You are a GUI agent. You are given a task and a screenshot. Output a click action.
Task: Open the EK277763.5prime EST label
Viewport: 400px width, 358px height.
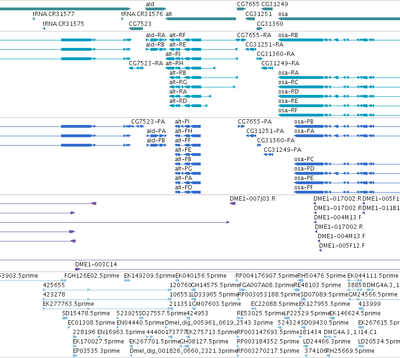[68, 304]
